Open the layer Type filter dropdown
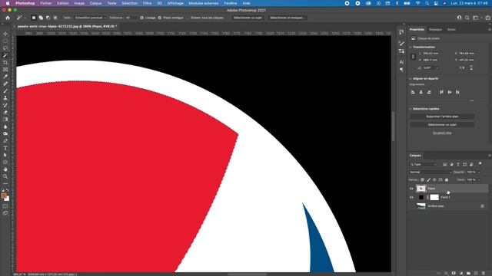This screenshot has height=276, width=492. click(x=424, y=164)
